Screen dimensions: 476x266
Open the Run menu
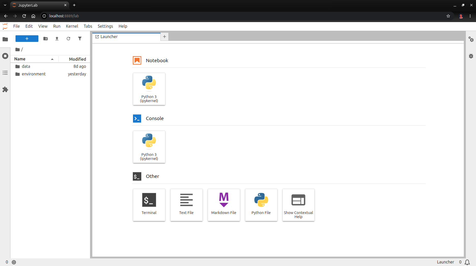click(57, 26)
